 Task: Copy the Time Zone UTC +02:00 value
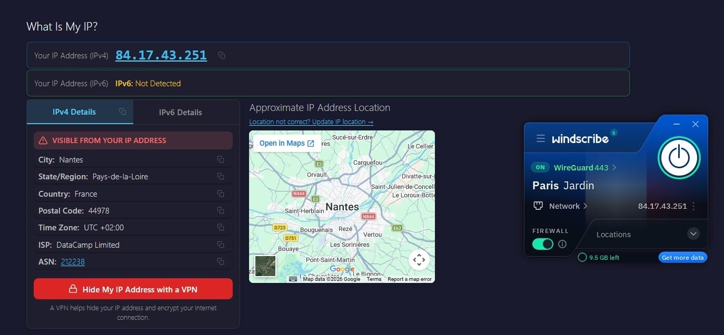[x=221, y=227]
